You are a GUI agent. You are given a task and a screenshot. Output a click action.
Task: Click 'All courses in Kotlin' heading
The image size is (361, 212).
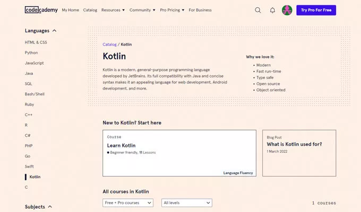tap(126, 191)
